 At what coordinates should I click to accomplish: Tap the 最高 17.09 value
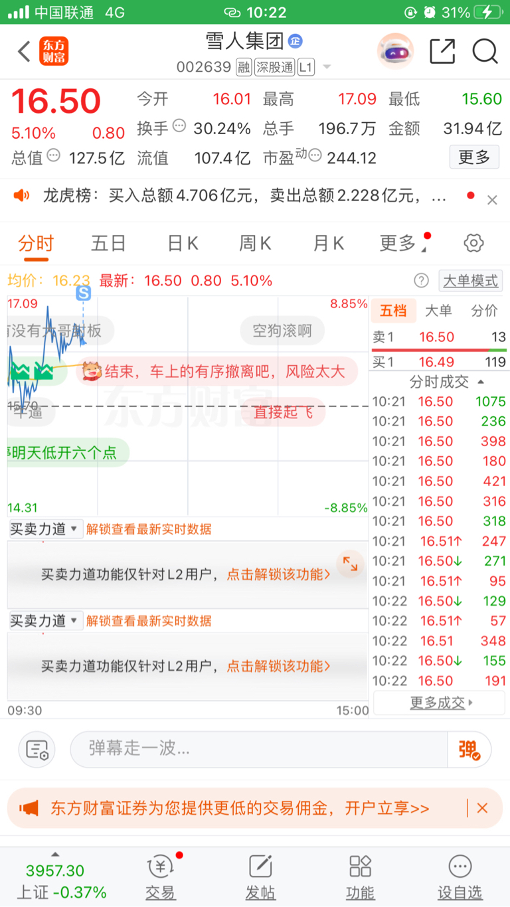click(x=357, y=100)
